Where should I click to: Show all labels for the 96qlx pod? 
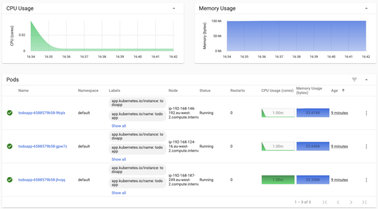click(x=119, y=126)
